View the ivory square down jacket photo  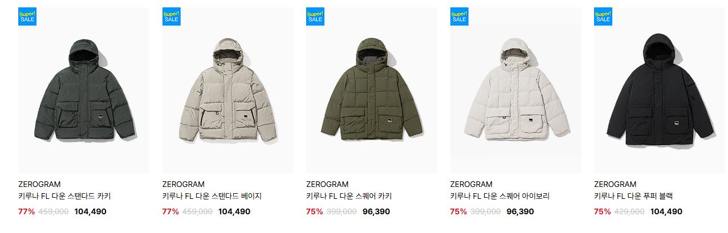pyautogui.click(x=516, y=90)
